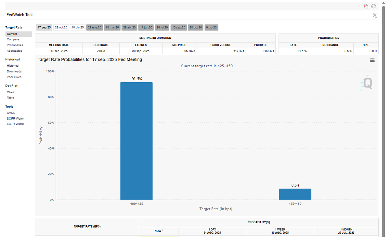Select the 28 ene.26 meeting tab
Screen dimensions: 390x237
click(95, 28)
